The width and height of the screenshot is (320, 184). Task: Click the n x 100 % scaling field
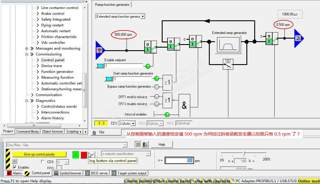[240, 161]
